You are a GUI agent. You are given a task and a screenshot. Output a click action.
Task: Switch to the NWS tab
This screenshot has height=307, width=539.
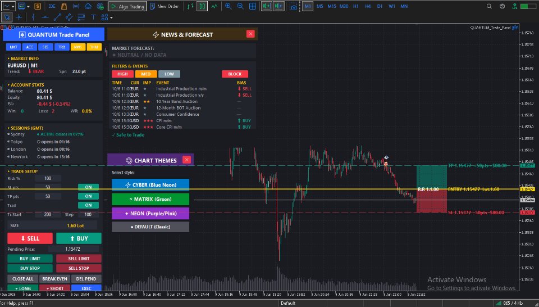[78, 47]
